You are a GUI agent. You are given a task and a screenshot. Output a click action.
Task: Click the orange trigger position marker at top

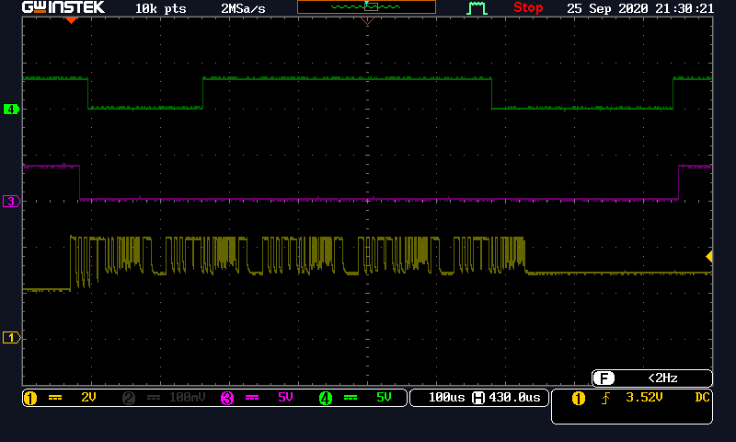pyautogui.click(x=367, y=20)
